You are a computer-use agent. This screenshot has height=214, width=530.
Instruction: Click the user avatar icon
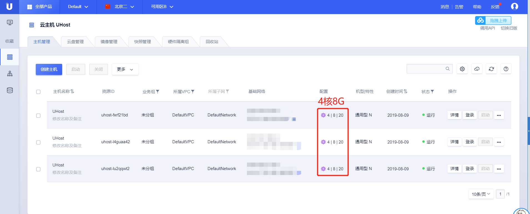pyautogui.click(x=514, y=6)
